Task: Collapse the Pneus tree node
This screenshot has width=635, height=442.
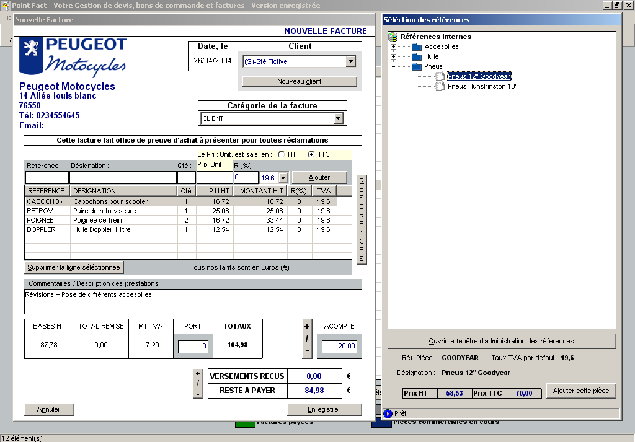Action: [393, 67]
